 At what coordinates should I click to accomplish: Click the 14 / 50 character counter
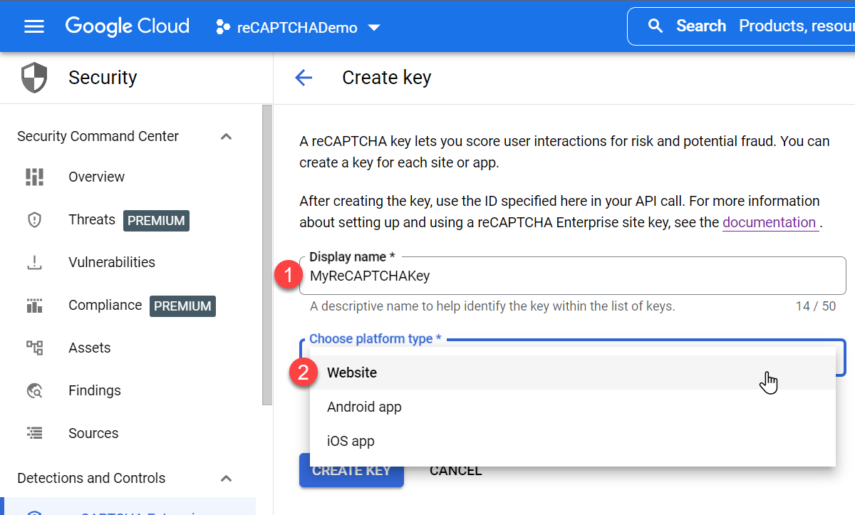pos(816,306)
